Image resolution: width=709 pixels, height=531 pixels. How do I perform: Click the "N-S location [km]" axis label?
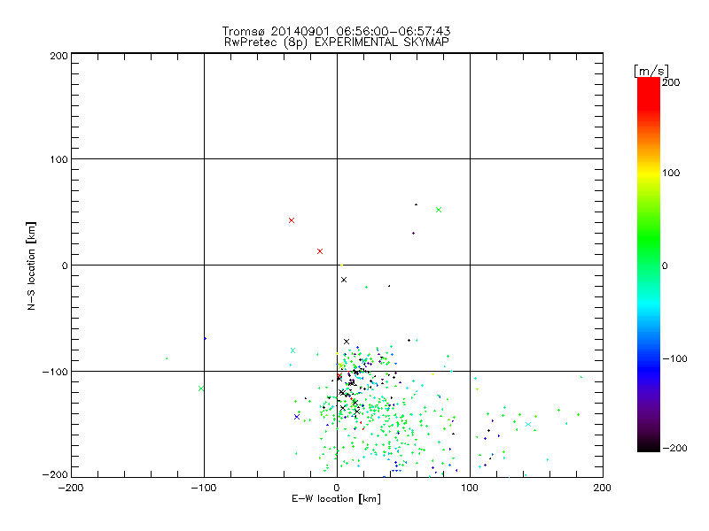[31, 265]
